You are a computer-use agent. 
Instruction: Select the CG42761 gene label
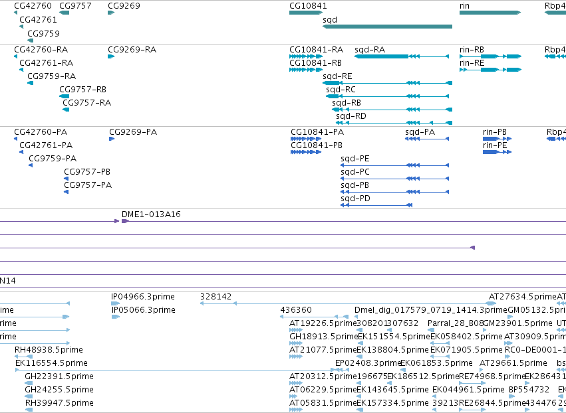[x=39, y=19]
